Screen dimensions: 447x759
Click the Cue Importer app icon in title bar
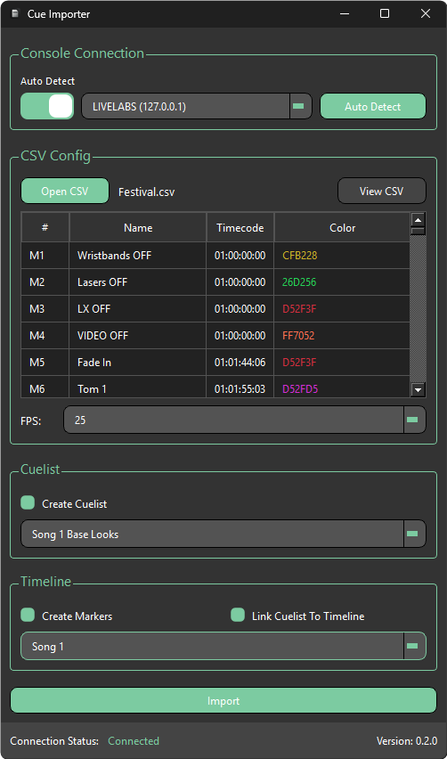(x=15, y=14)
